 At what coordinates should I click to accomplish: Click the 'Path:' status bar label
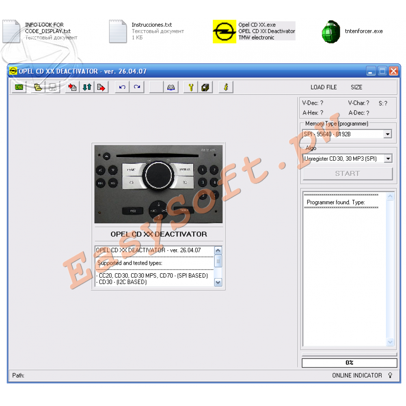pyautogui.click(x=18, y=376)
